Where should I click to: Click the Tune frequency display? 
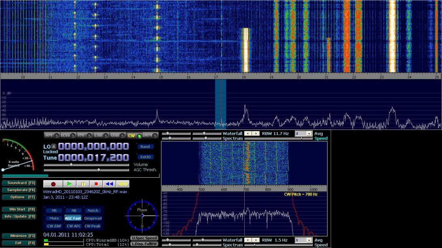(93, 158)
